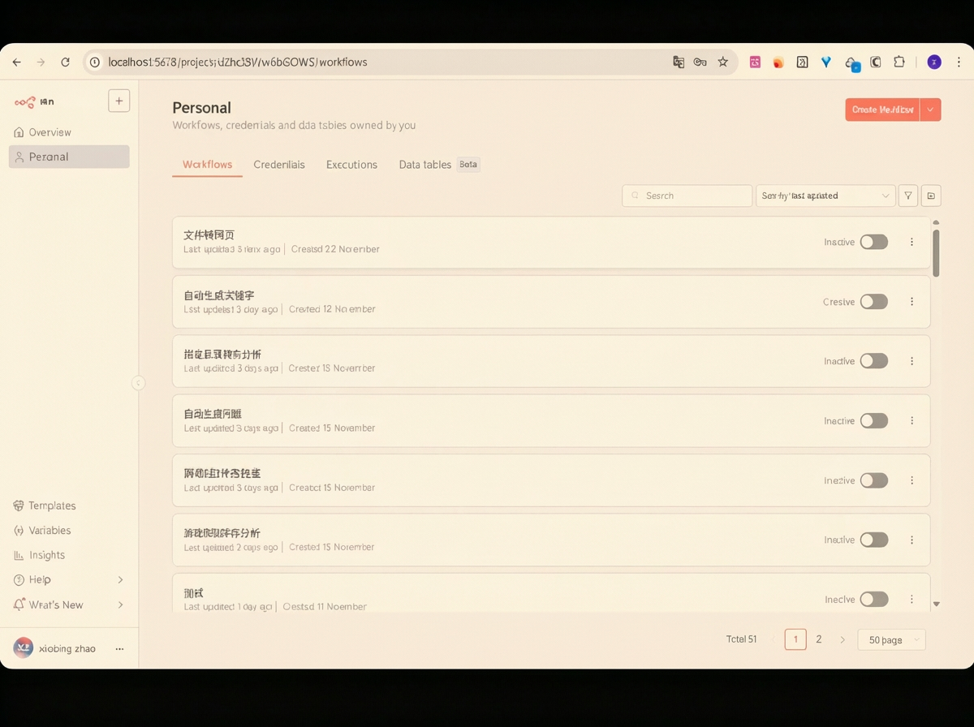Switch to the Credentials tab
Image resolution: width=974 pixels, height=727 pixels.
point(279,164)
